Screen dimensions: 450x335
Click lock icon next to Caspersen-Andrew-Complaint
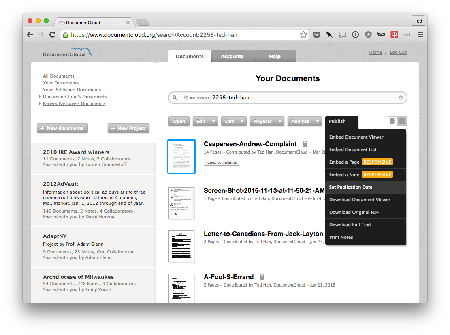pyautogui.click(x=305, y=144)
